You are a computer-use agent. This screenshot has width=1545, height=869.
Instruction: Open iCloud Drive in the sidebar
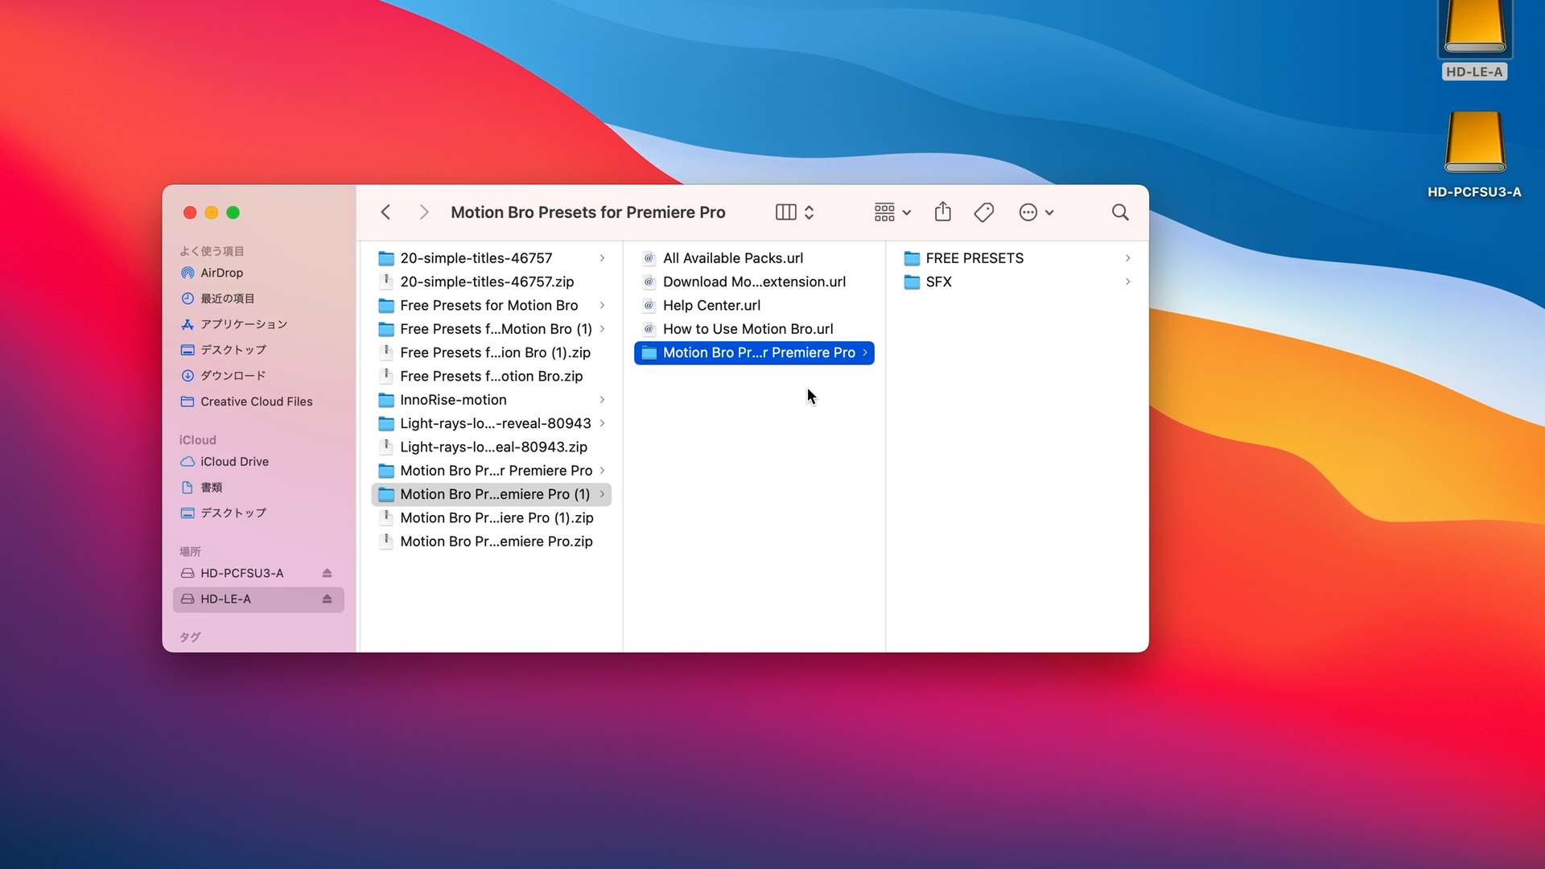click(258, 462)
